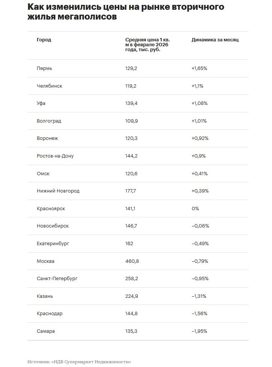Click the Челябинск city name
Viewport: 272px width, 367px height.
pyautogui.click(x=50, y=86)
